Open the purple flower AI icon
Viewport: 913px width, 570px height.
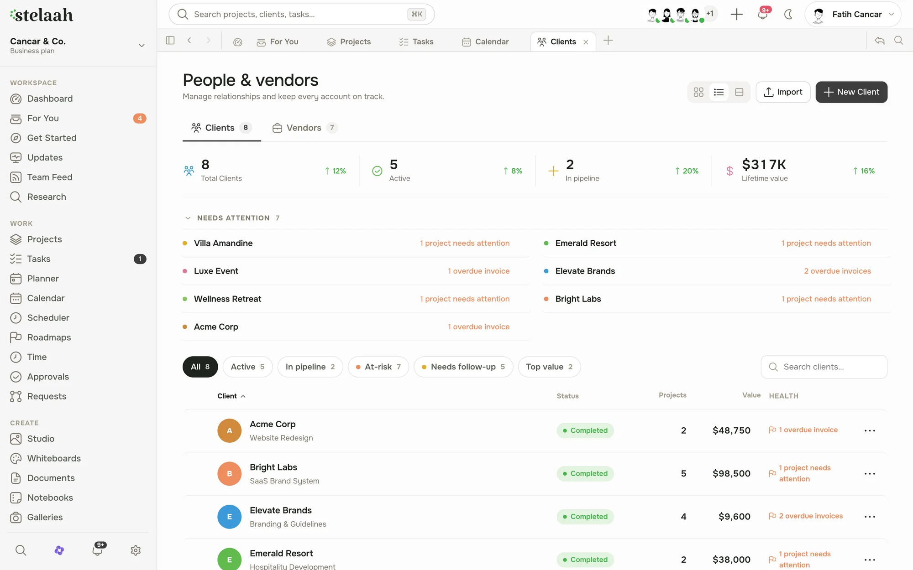pos(59,550)
